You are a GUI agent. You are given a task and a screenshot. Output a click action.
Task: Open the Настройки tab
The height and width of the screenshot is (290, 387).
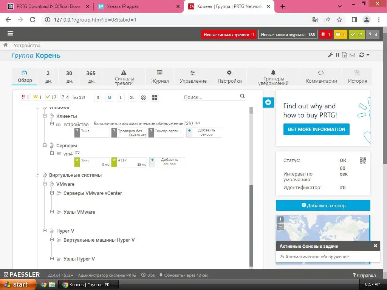tap(229, 77)
